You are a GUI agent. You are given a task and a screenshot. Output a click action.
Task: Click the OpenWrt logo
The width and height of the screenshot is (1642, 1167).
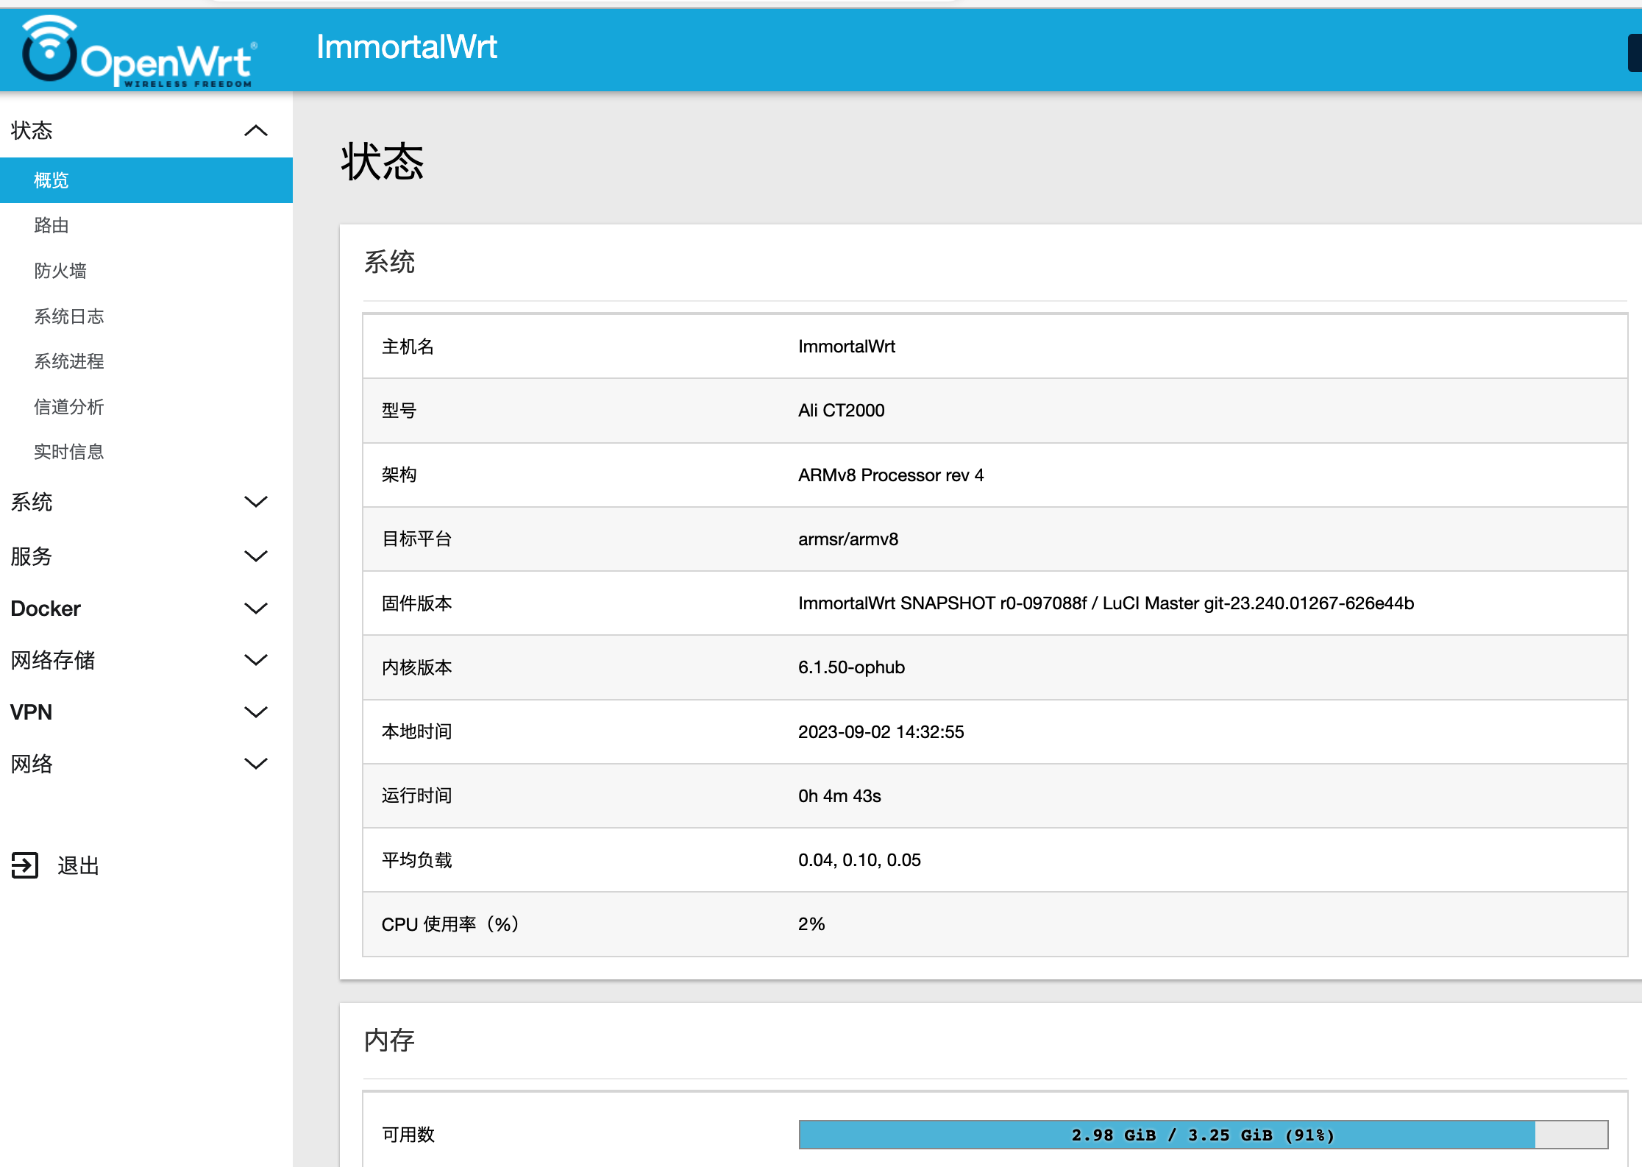[x=138, y=51]
